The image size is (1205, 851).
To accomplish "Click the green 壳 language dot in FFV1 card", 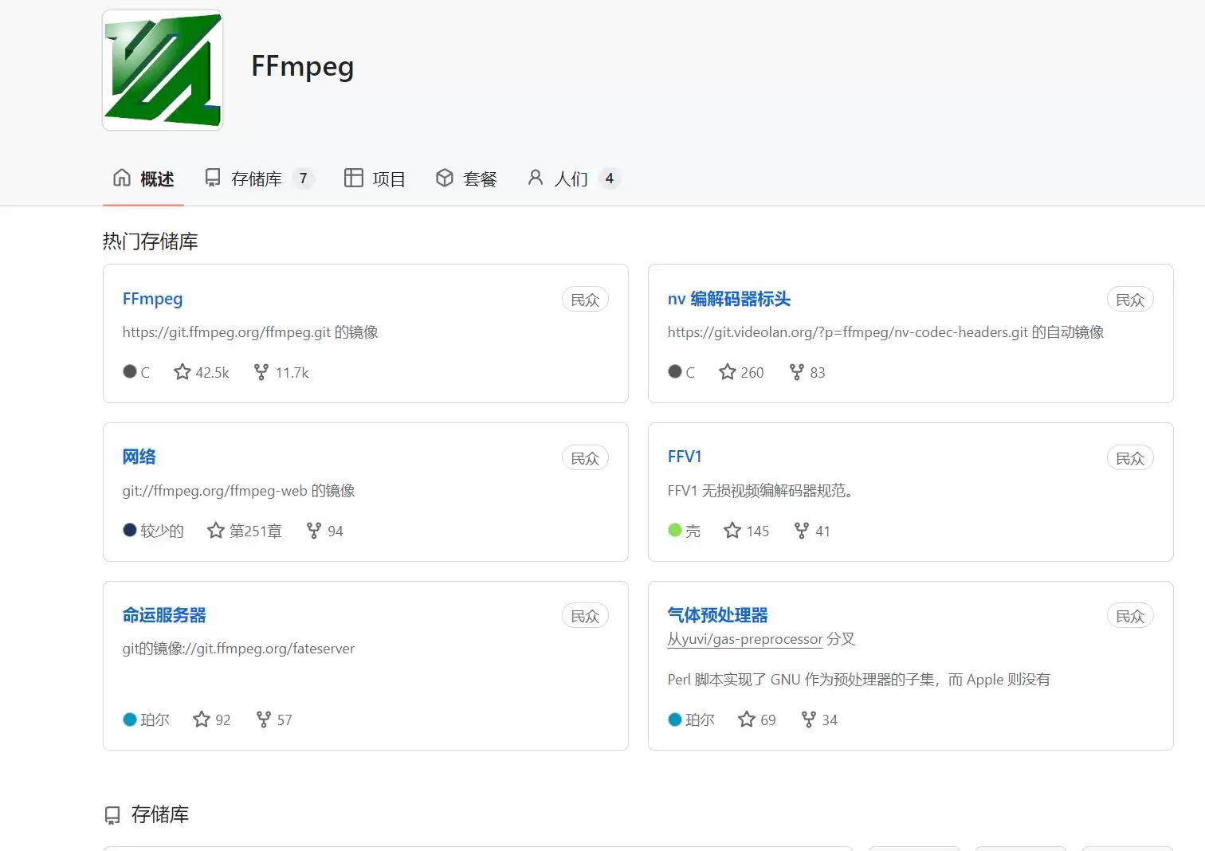I will tap(675, 530).
